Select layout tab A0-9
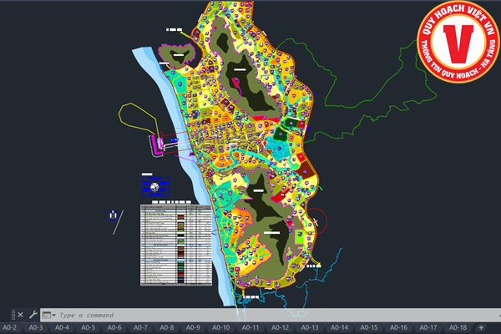 coord(193,328)
